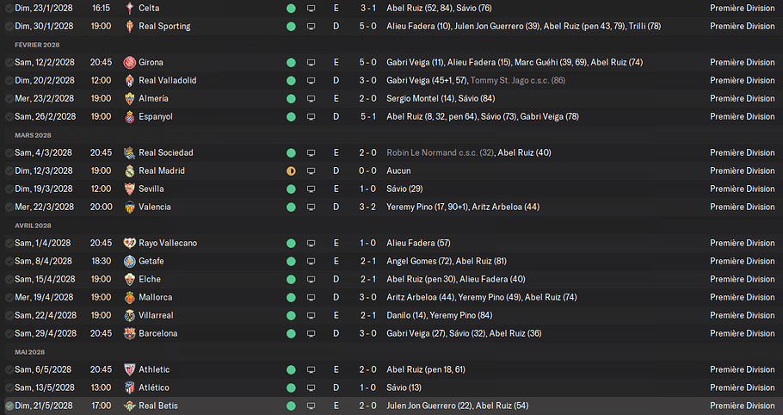Screen dimensions: 783x415
Task: Click the orange draw indicator for Real Madrid
Action: (x=291, y=170)
